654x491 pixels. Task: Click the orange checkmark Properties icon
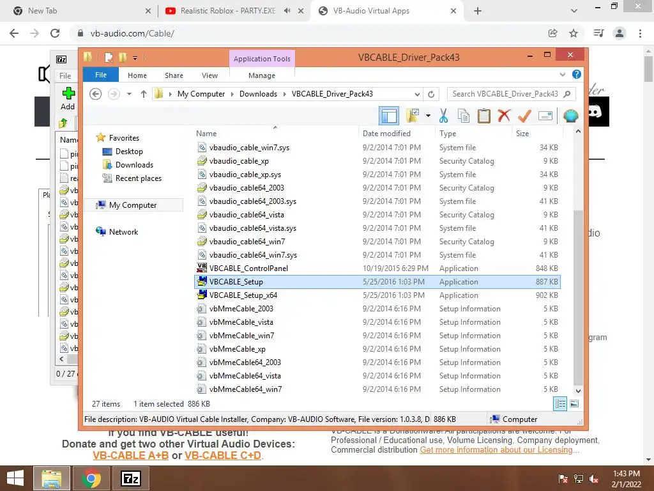[524, 116]
